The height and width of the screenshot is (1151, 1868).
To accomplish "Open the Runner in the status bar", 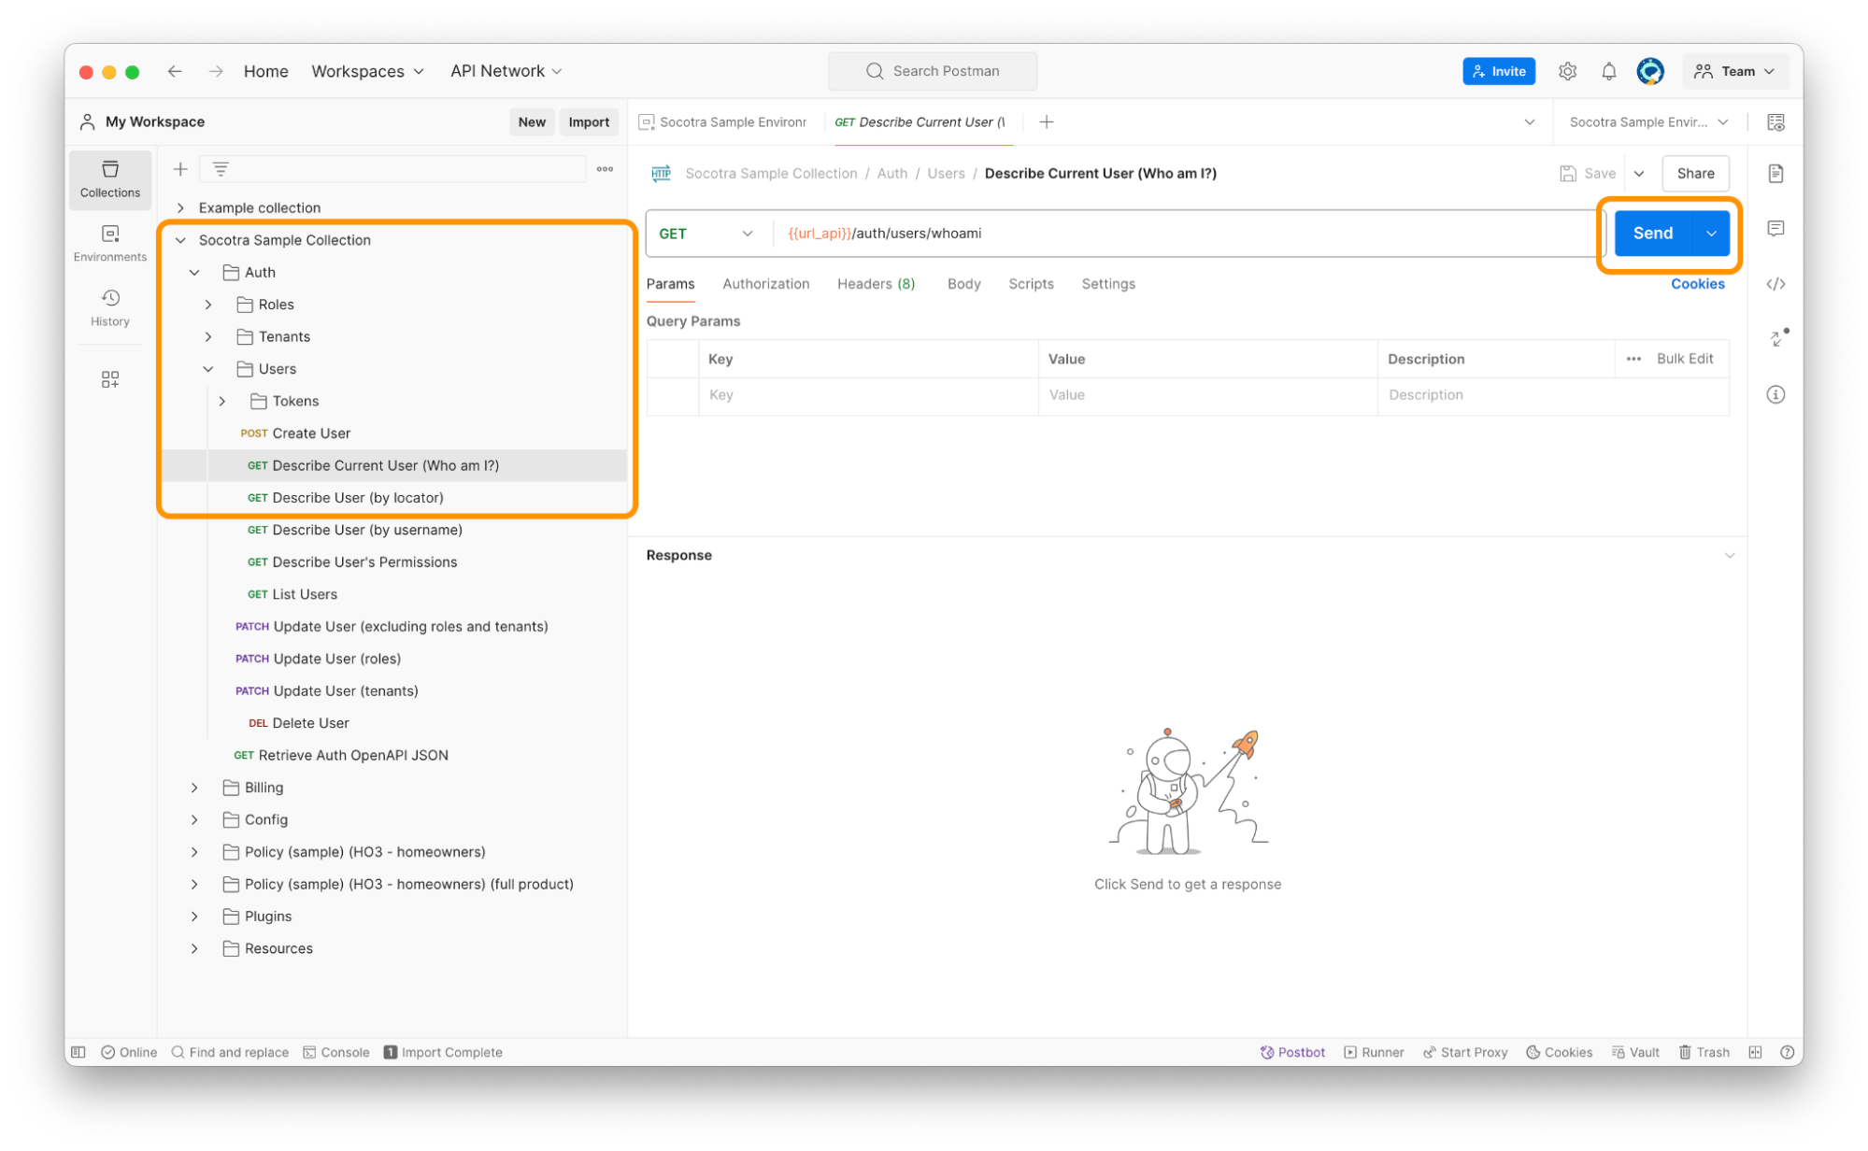I will coord(1374,1052).
